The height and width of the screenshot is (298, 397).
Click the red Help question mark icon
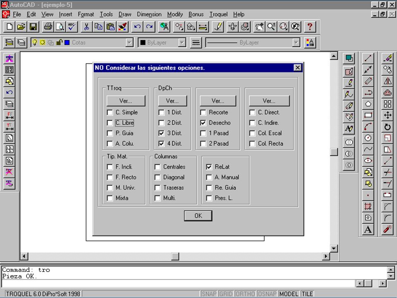310,26
